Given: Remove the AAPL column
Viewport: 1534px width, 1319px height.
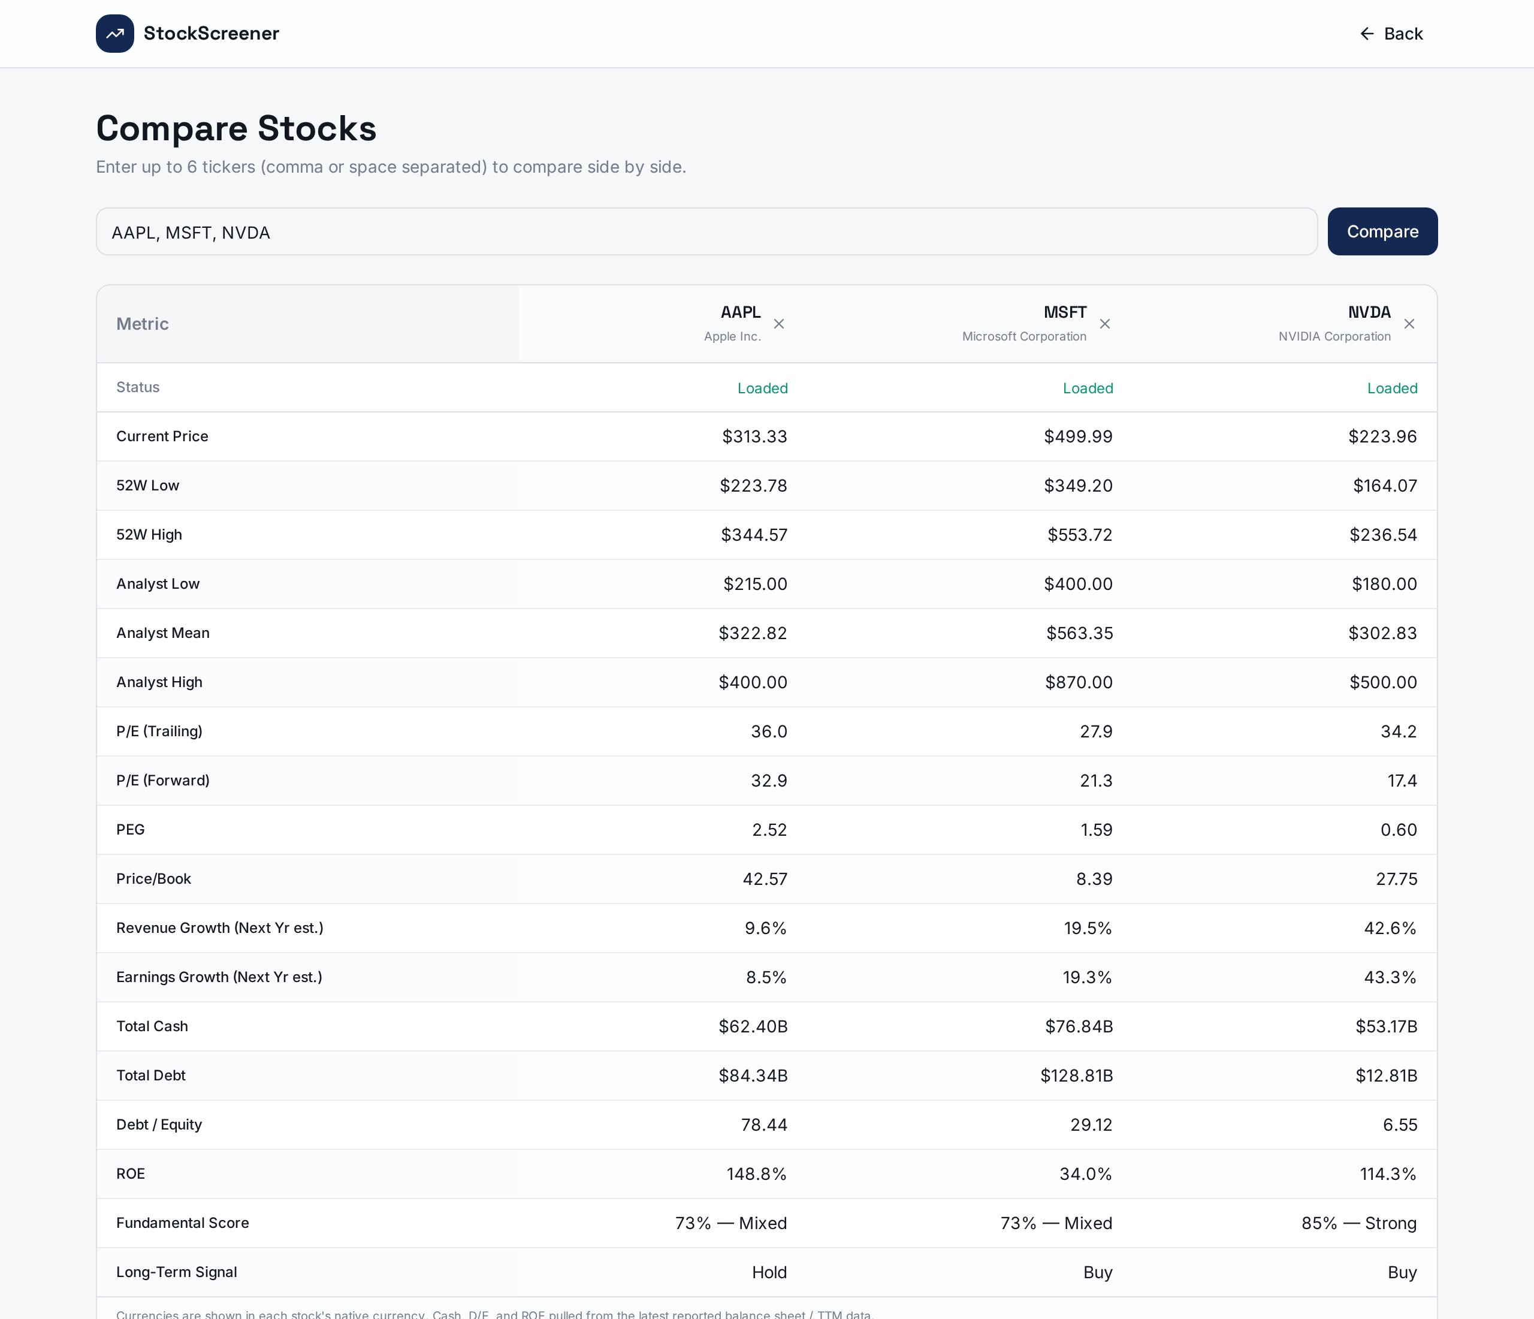Looking at the screenshot, I should pos(779,324).
